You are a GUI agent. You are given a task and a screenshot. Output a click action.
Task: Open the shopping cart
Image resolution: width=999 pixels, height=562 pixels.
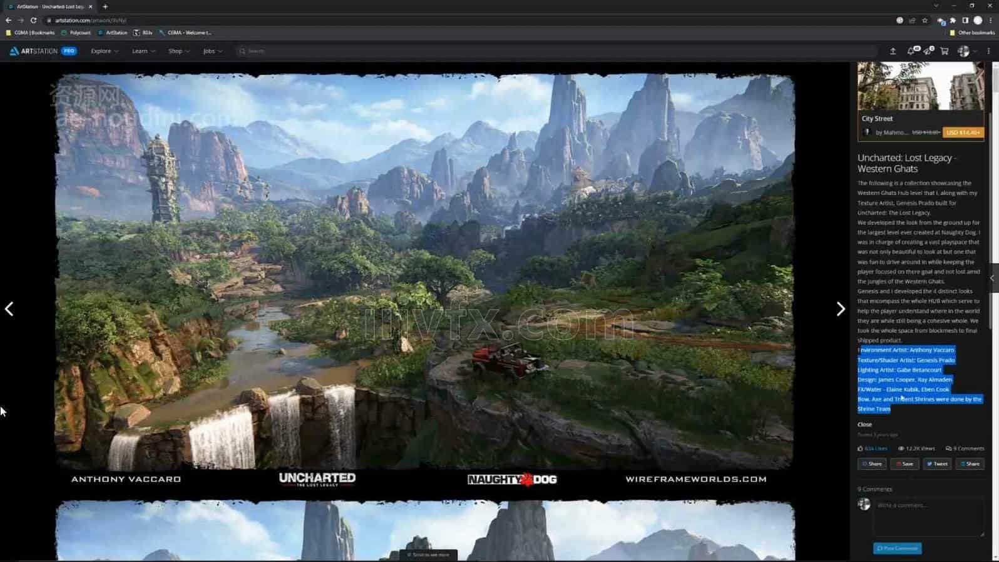click(945, 51)
